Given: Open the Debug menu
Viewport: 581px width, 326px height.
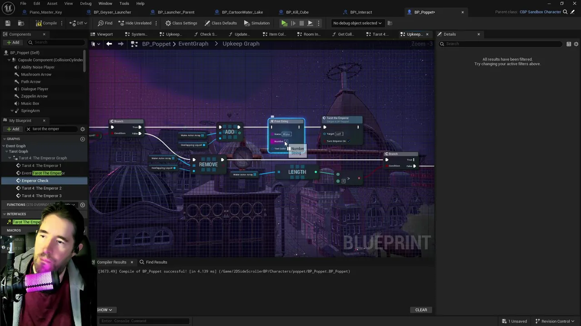Looking at the screenshot, I should coord(86,4).
